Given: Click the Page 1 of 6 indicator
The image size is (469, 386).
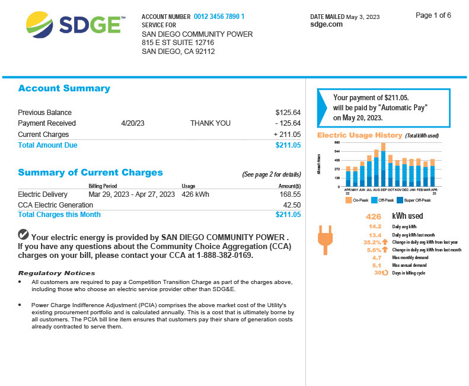Looking at the screenshot, I should 433,15.
